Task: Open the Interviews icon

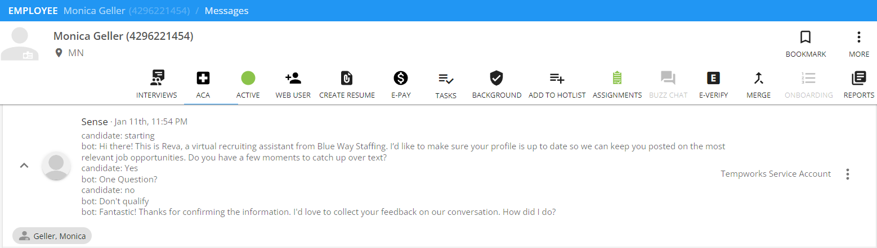Action: (156, 79)
